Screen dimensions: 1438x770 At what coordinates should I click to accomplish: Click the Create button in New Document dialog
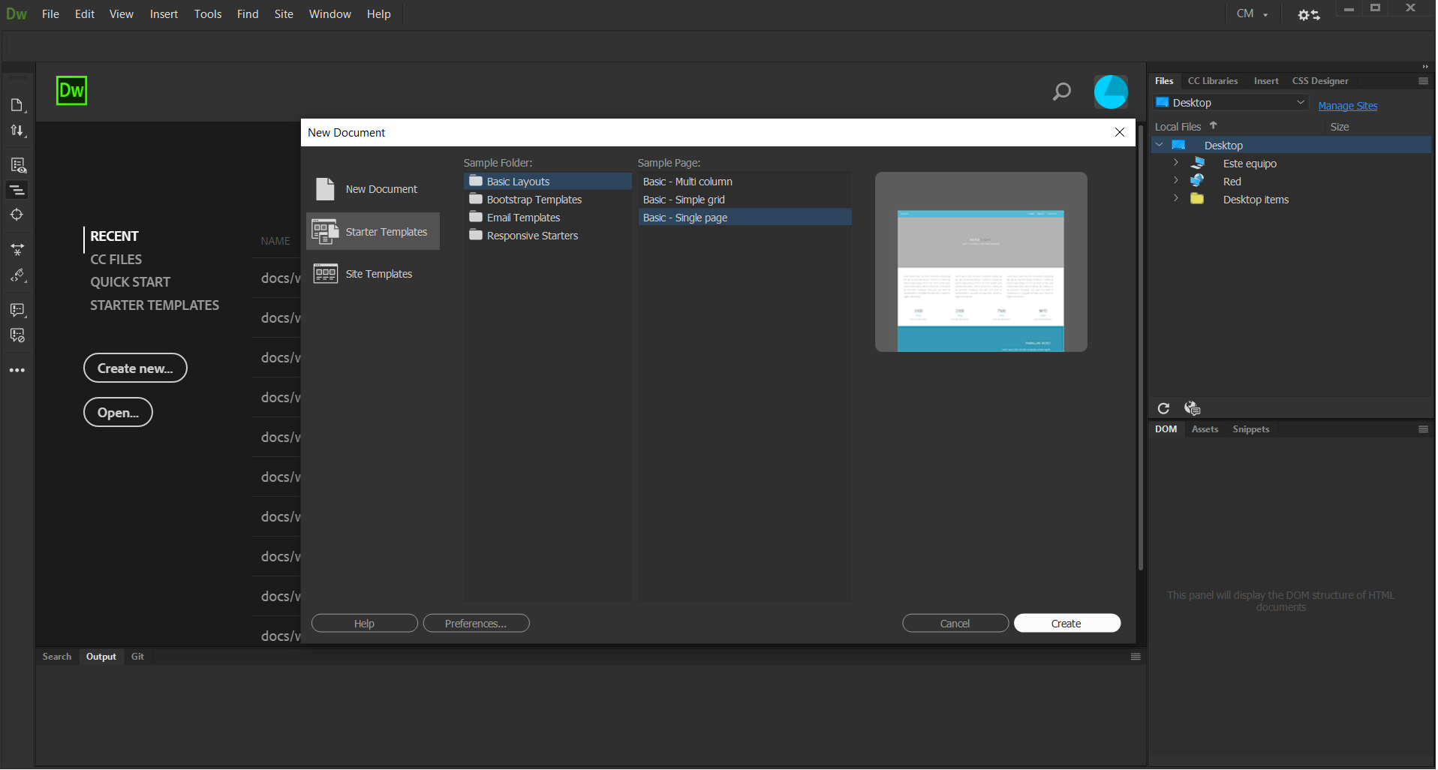pos(1066,624)
